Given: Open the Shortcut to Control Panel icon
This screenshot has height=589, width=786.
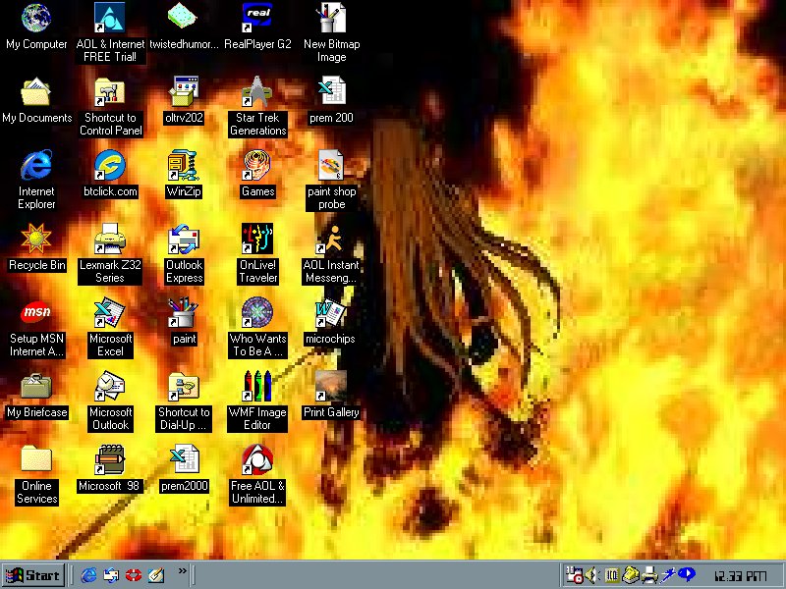Looking at the screenshot, I should point(110,91).
